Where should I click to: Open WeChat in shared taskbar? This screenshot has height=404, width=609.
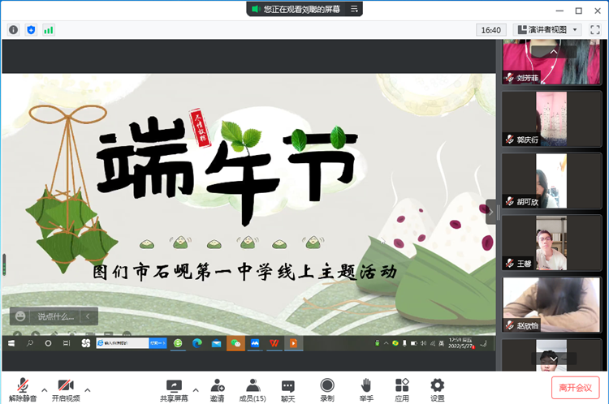point(235,343)
